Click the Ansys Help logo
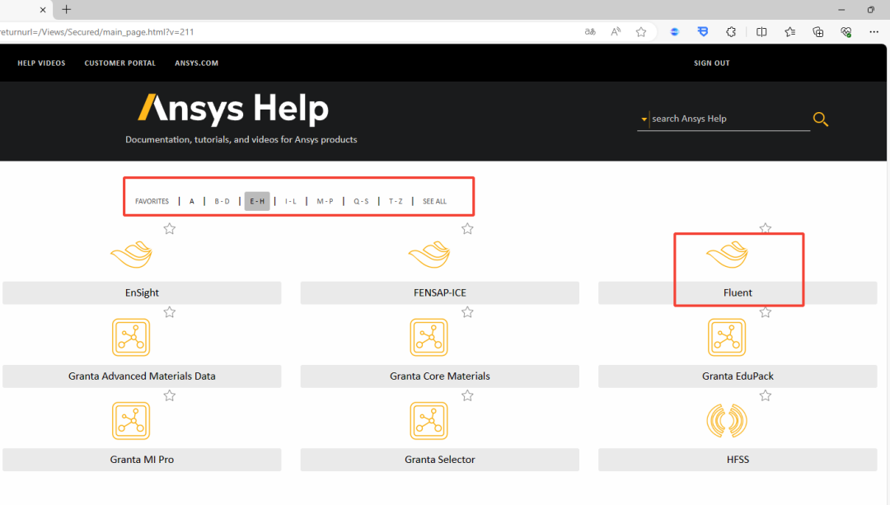The image size is (890, 505). (x=233, y=109)
